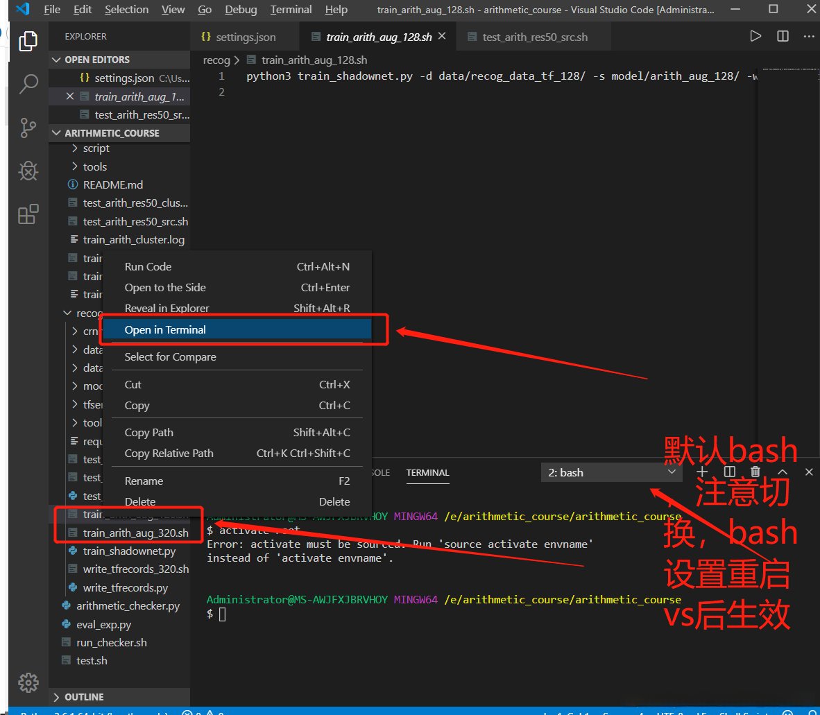Open the Manage gear icon
The image size is (820, 715).
pyautogui.click(x=28, y=682)
